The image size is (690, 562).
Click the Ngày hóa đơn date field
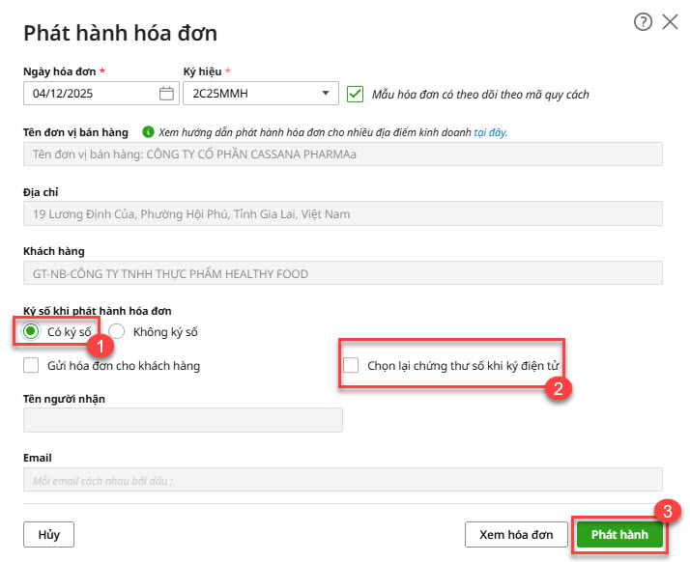coord(90,94)
